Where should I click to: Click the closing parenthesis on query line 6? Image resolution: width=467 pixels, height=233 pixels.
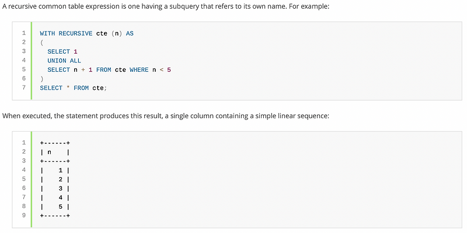(42, 79)
